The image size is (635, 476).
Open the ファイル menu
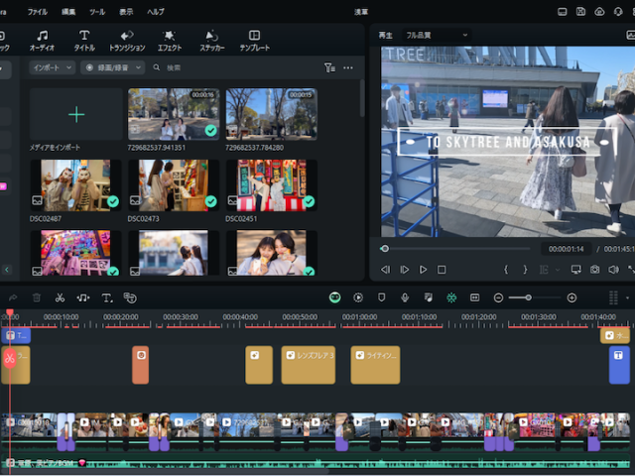[x=38, y=11]
